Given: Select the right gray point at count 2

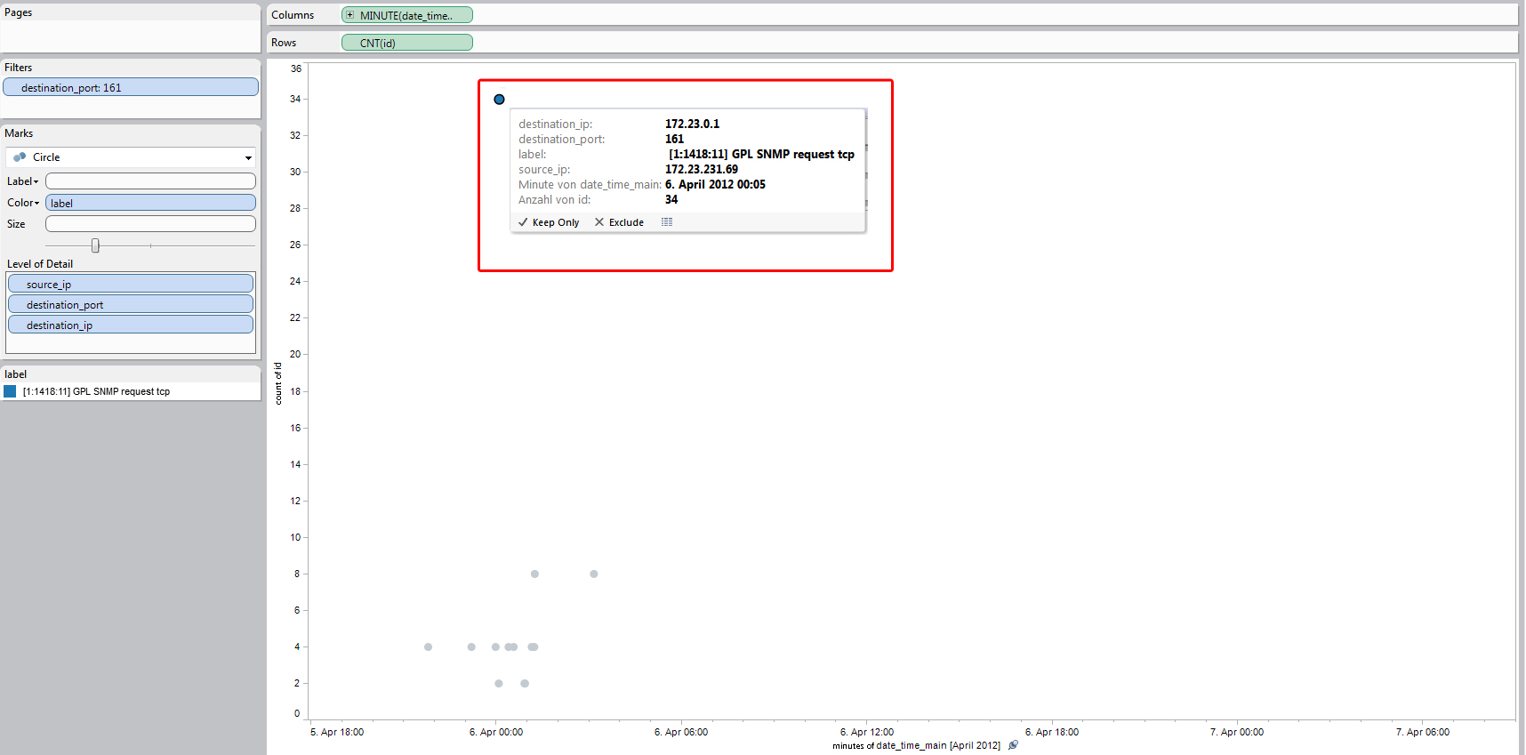Looking at the screenshot, I should pyautogui.click(x=525, y=683).
